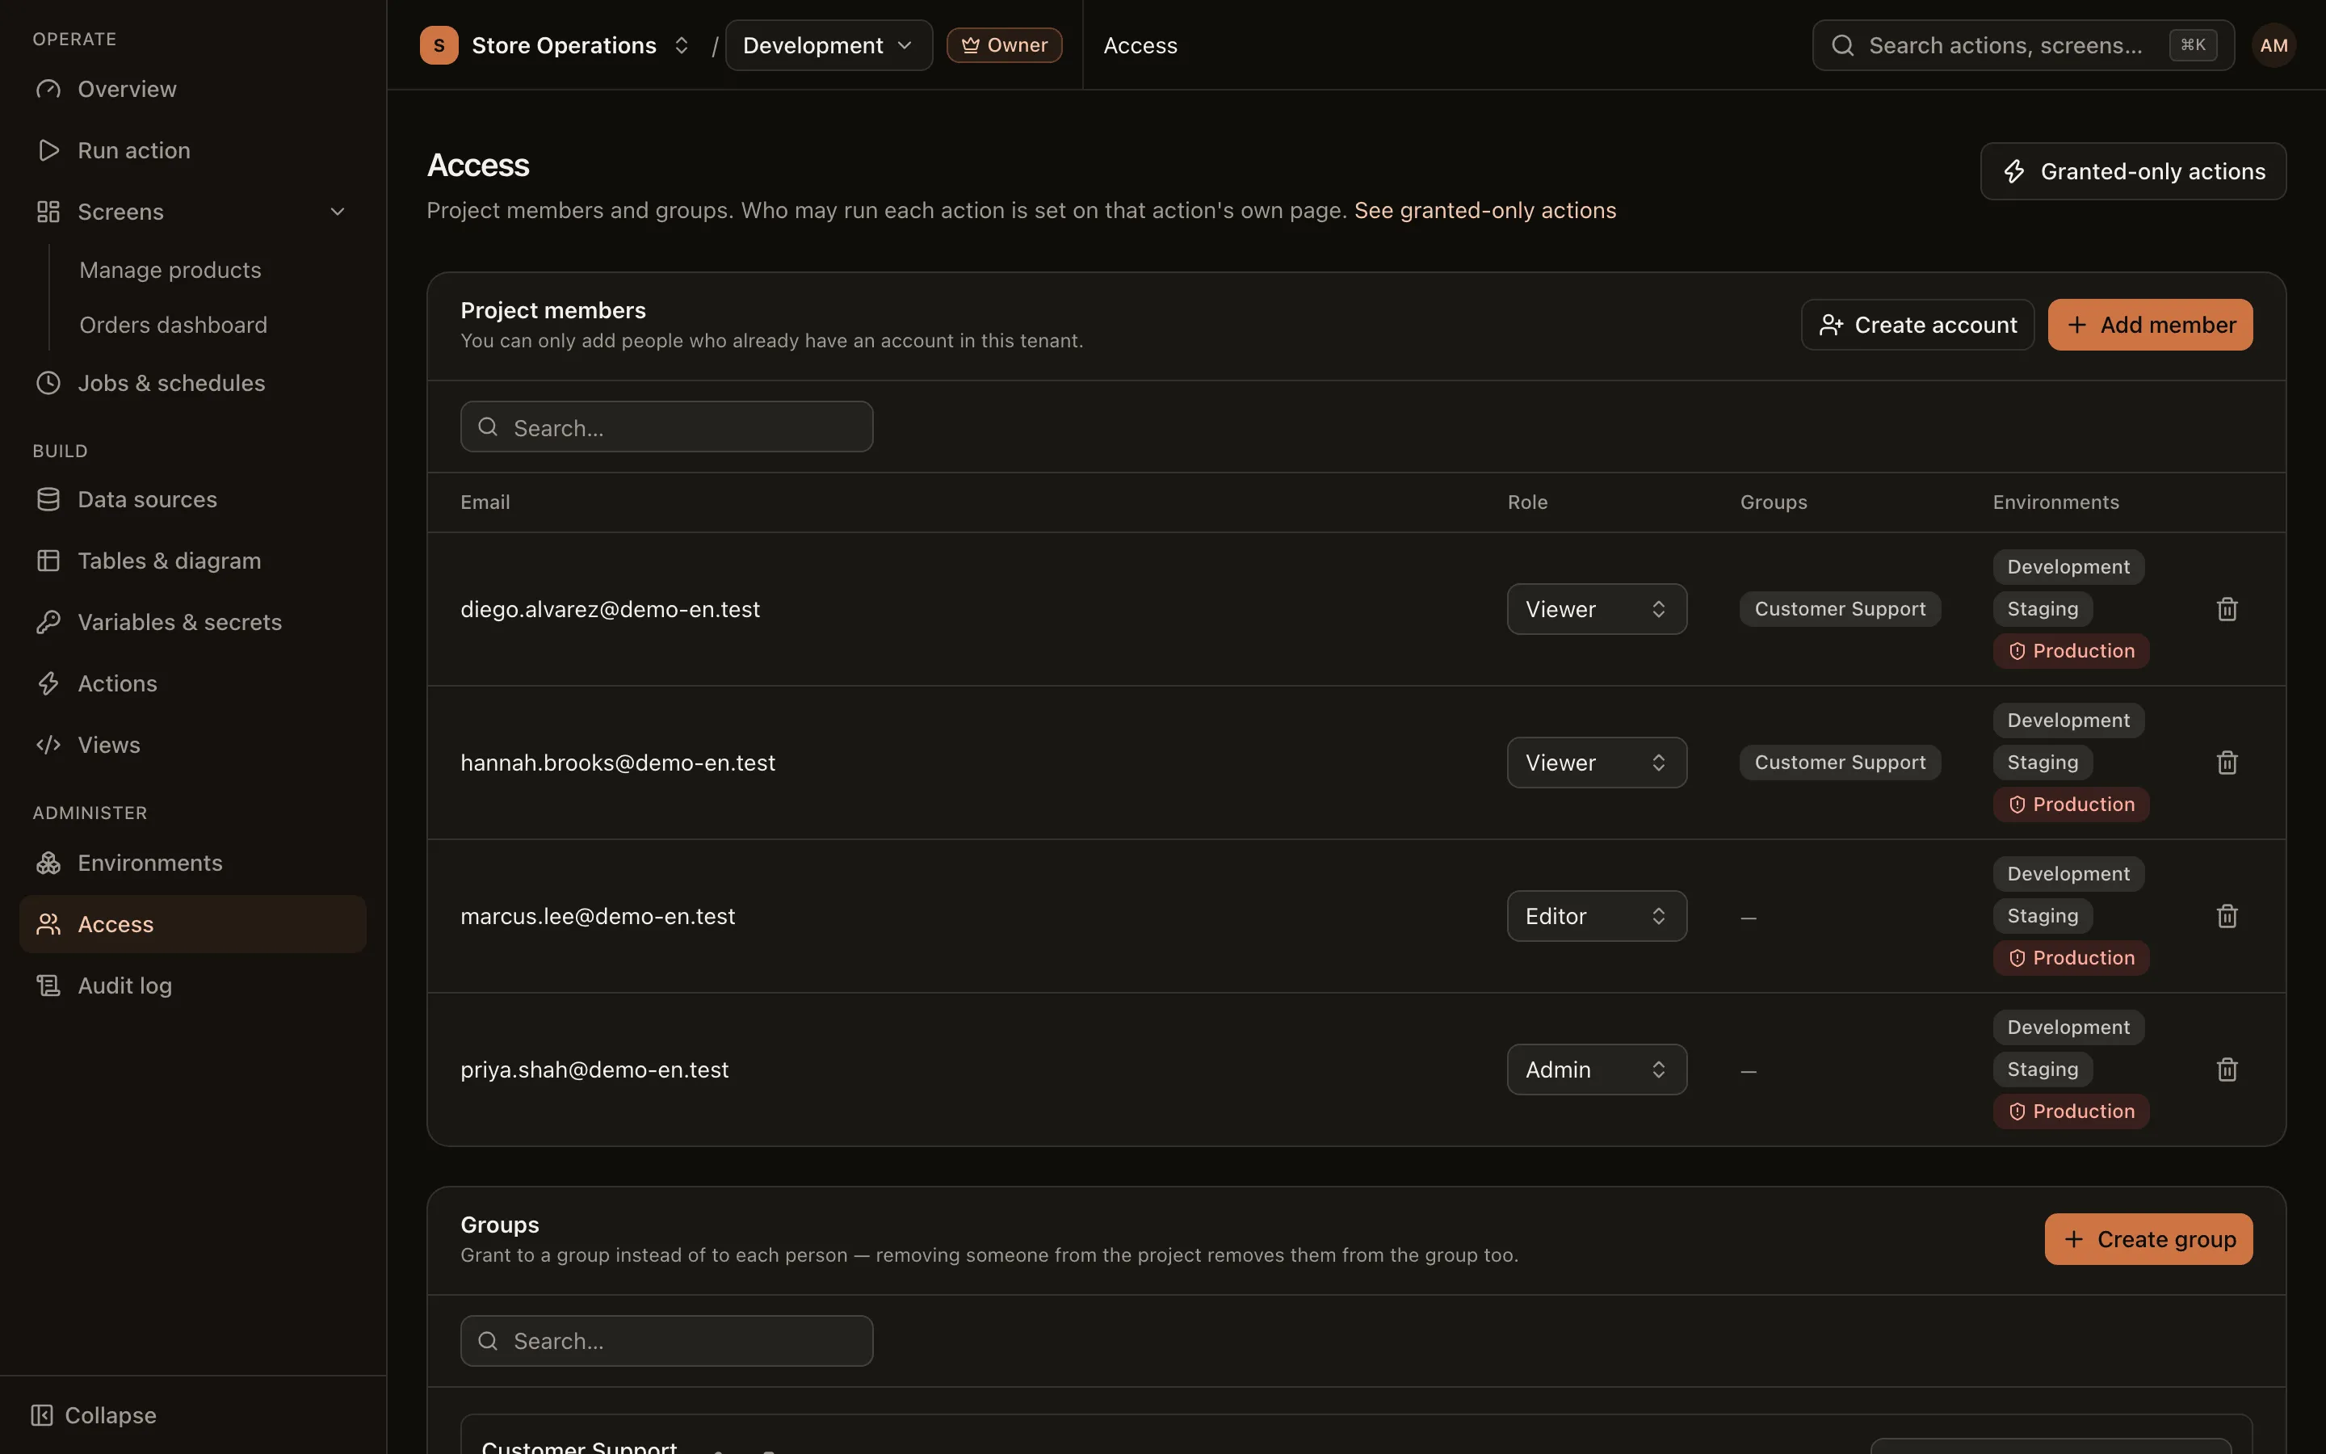
Task: Open priya.shah's Admin role dropdown
Action: click(1597, 1069)
